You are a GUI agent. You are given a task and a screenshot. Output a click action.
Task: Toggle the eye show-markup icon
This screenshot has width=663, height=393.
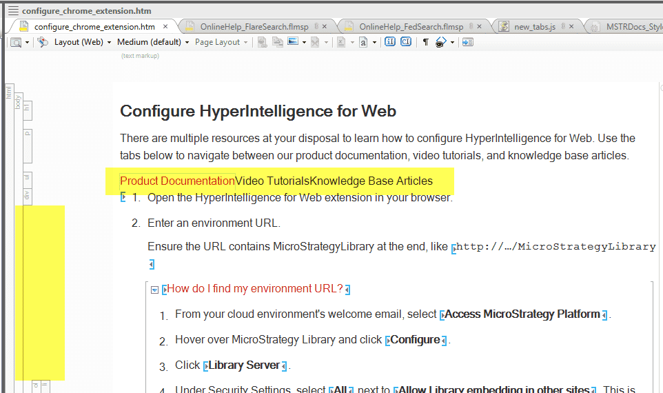coord(440,42)
